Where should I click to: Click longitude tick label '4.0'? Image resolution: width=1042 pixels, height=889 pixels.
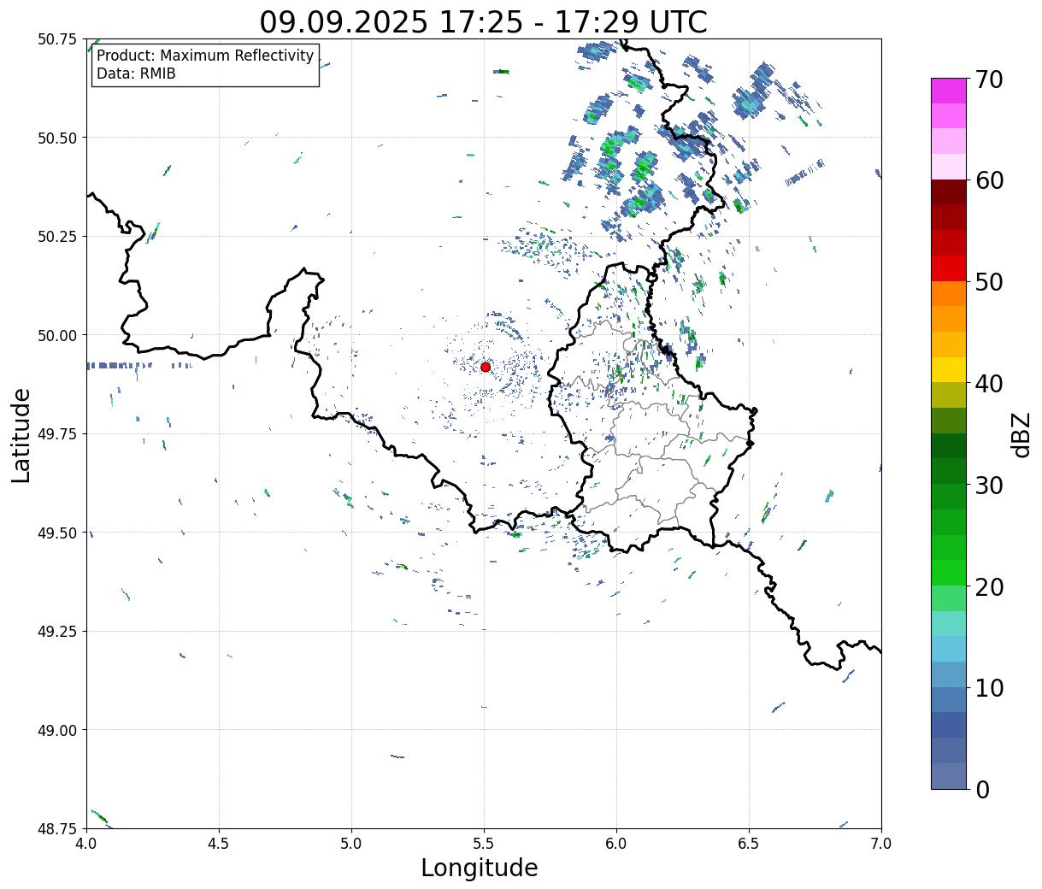(x=86, y=843)
